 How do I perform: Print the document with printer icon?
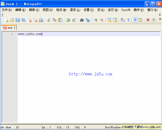41,20
